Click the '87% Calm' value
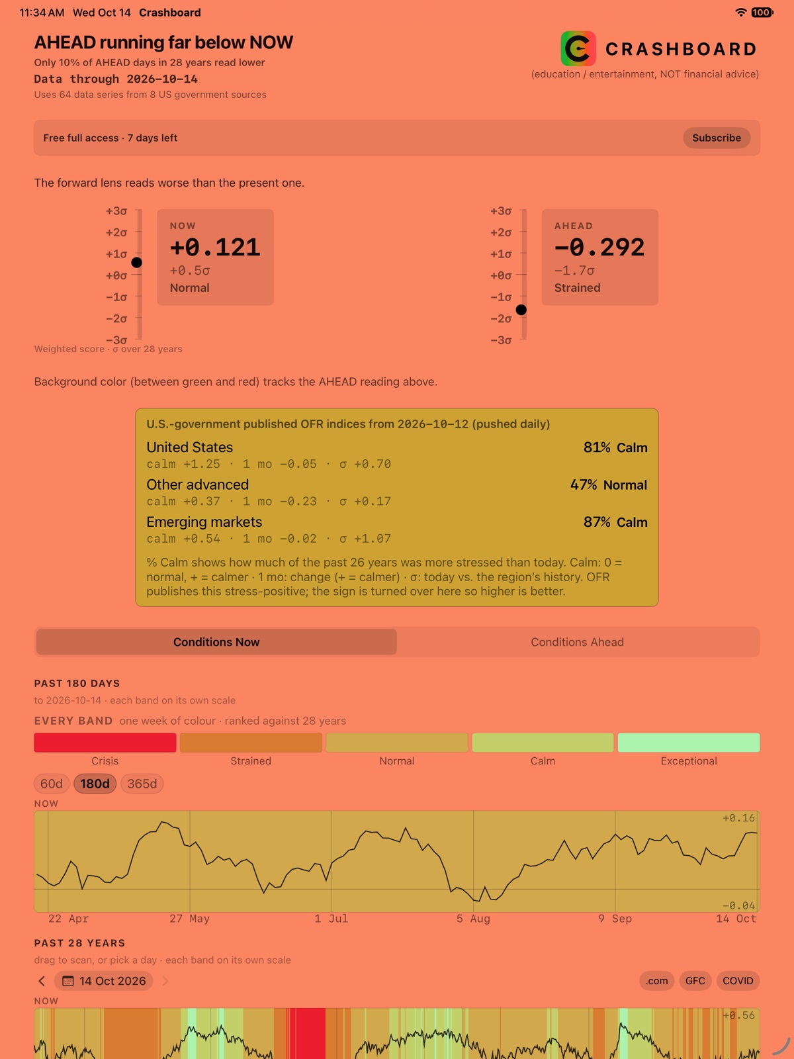 (x=615, y=522)
